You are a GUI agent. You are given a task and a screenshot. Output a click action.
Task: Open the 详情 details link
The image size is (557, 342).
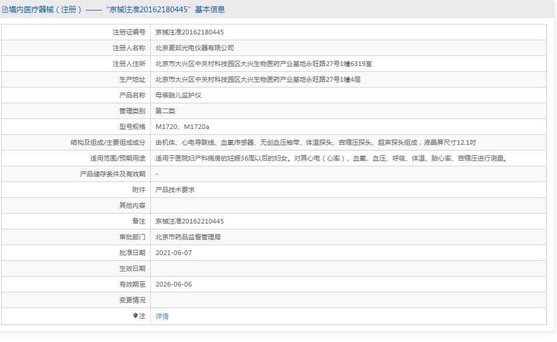(x=162, y=316)
